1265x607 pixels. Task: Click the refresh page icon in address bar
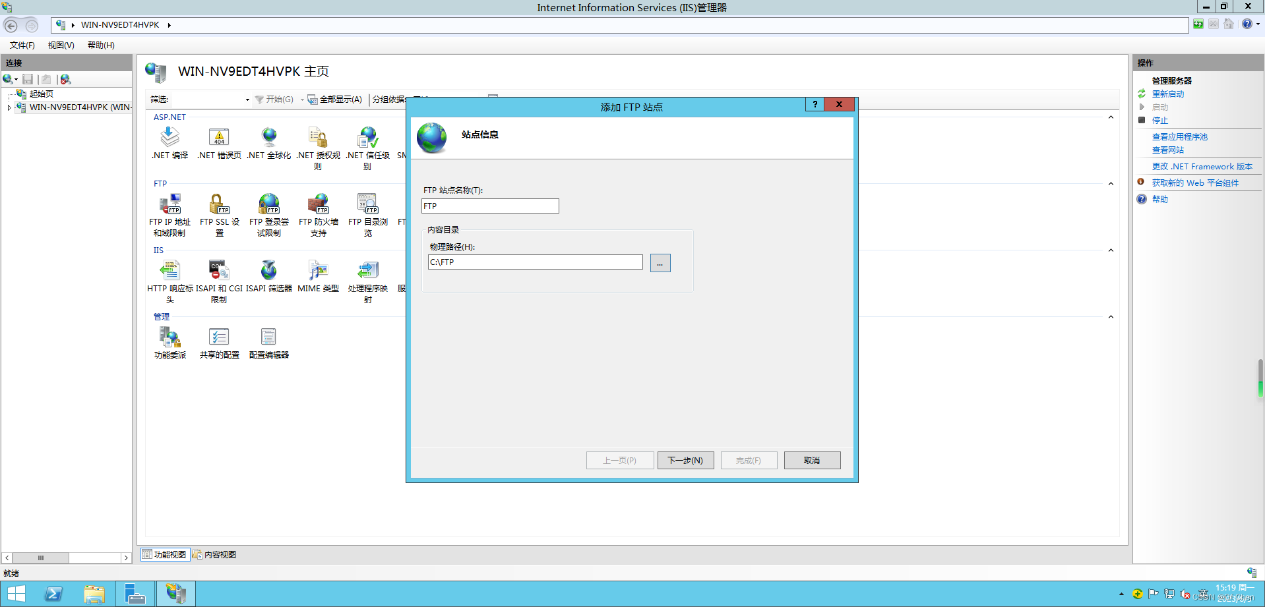(1198, 24)
